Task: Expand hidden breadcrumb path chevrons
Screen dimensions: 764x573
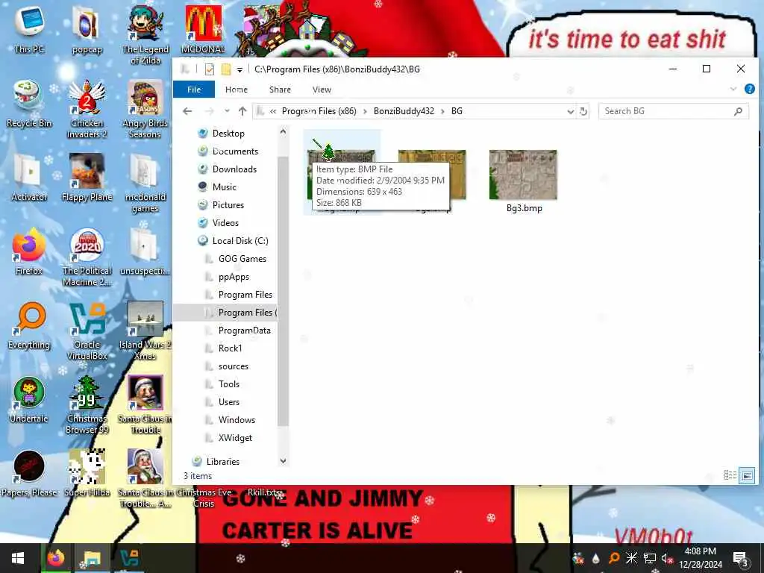Action: pyautogui.click(x=273, y=111)
